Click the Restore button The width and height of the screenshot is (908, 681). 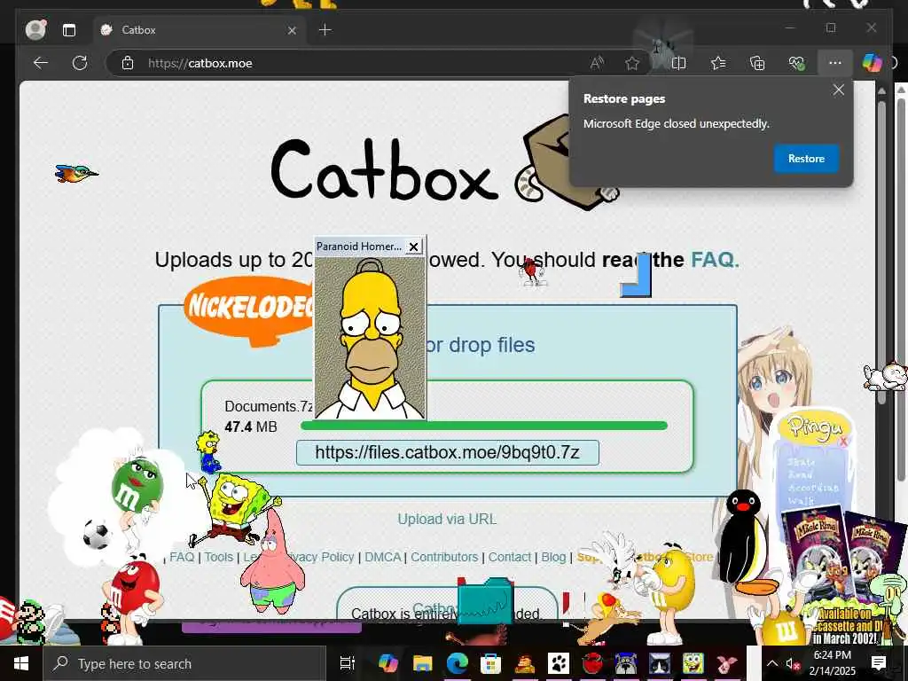[x=806, y=158]
